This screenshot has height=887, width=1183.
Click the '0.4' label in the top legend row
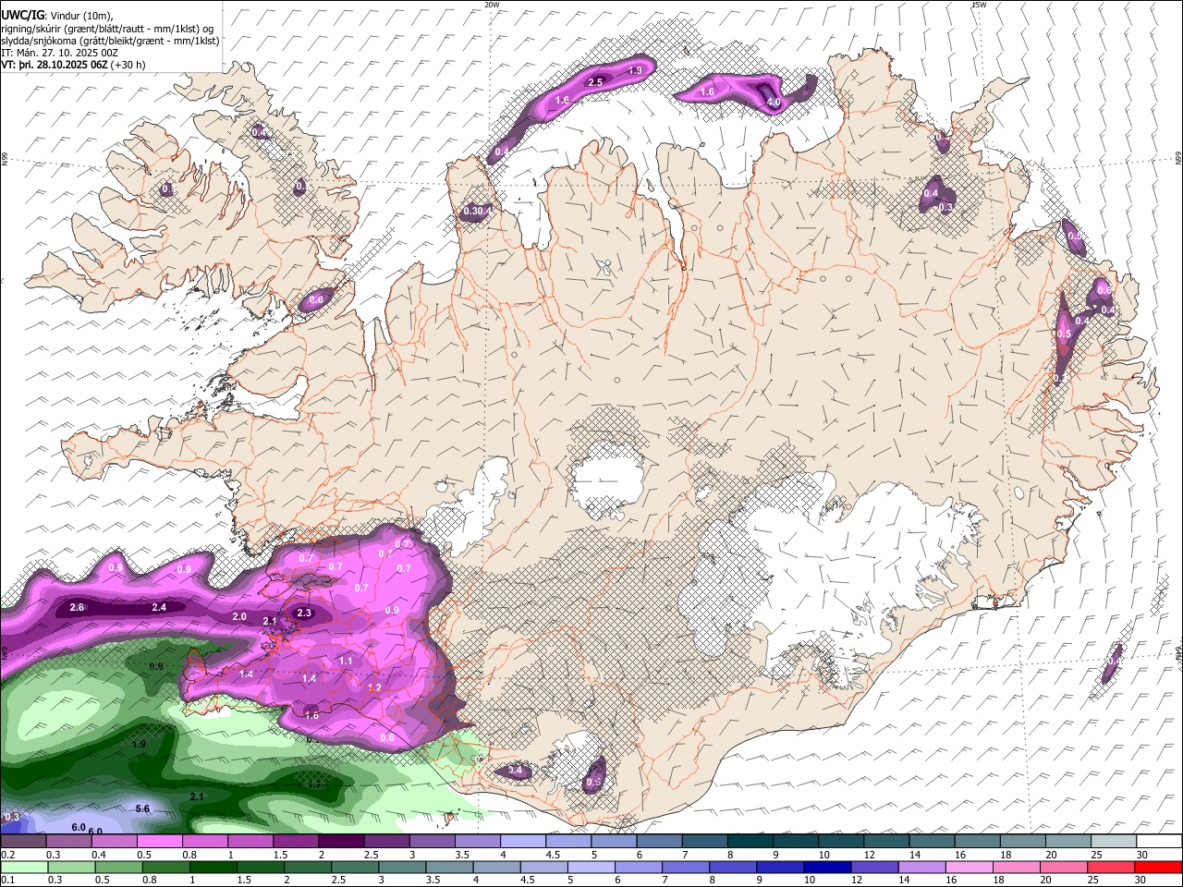(x=99, y=855)
